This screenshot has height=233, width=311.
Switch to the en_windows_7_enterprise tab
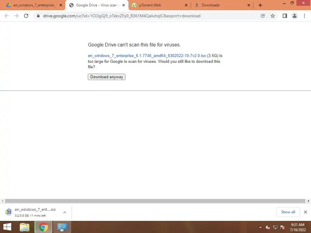pos(34,5)
